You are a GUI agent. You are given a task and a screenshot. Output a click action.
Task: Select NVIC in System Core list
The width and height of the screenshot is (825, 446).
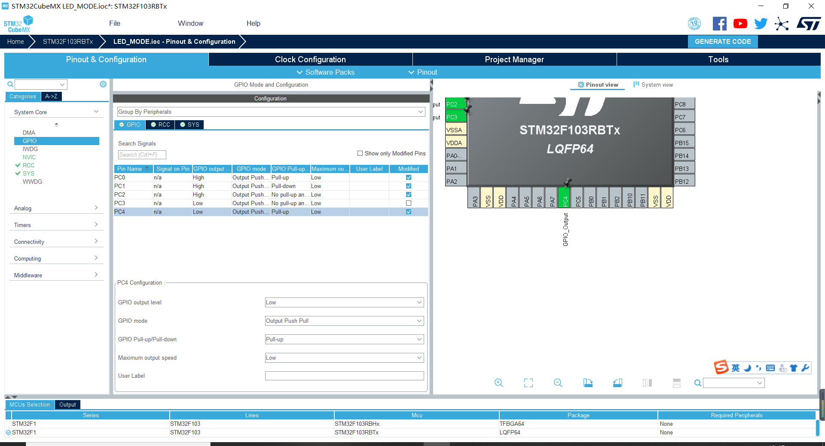click(x=29, y=157)
